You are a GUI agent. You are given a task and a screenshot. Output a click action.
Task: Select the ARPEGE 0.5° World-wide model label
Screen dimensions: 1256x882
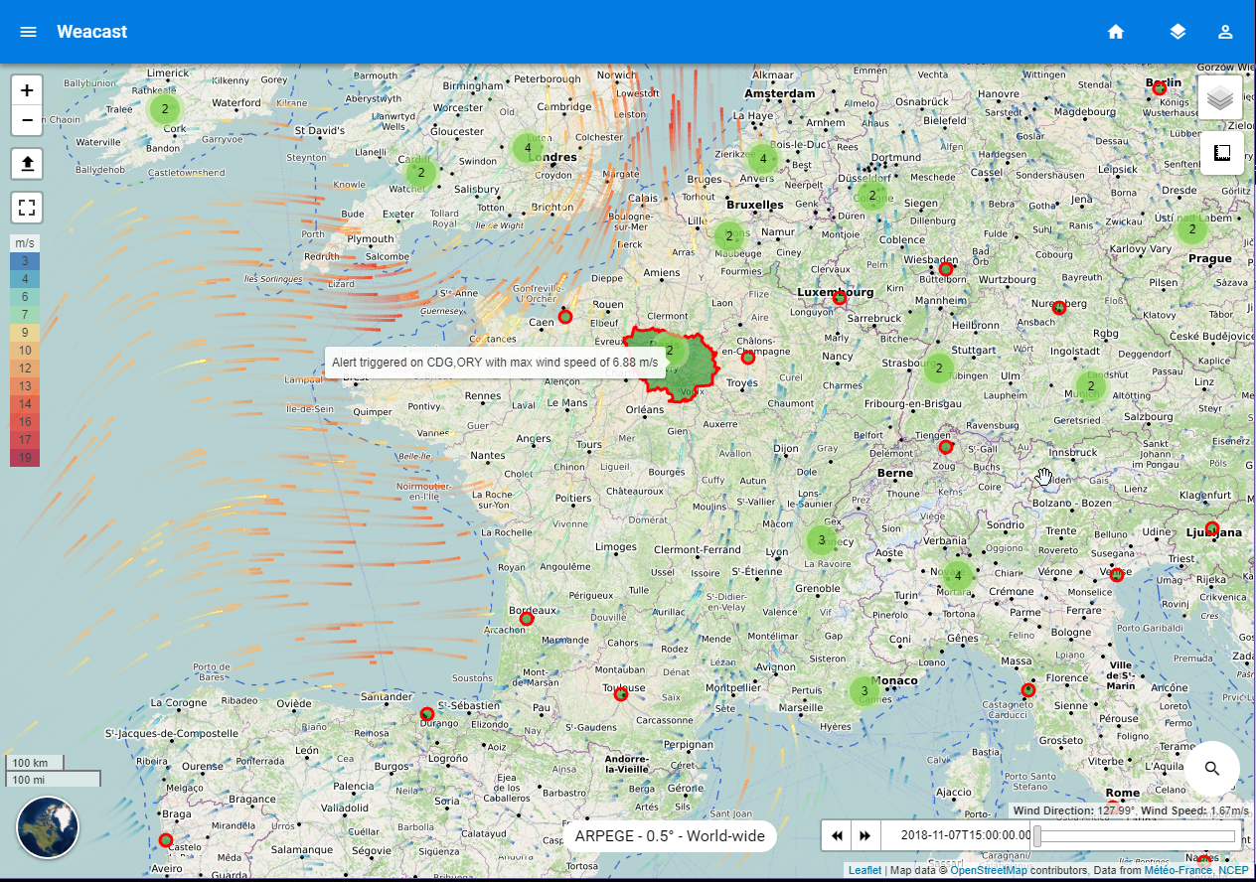click(670, 836)
